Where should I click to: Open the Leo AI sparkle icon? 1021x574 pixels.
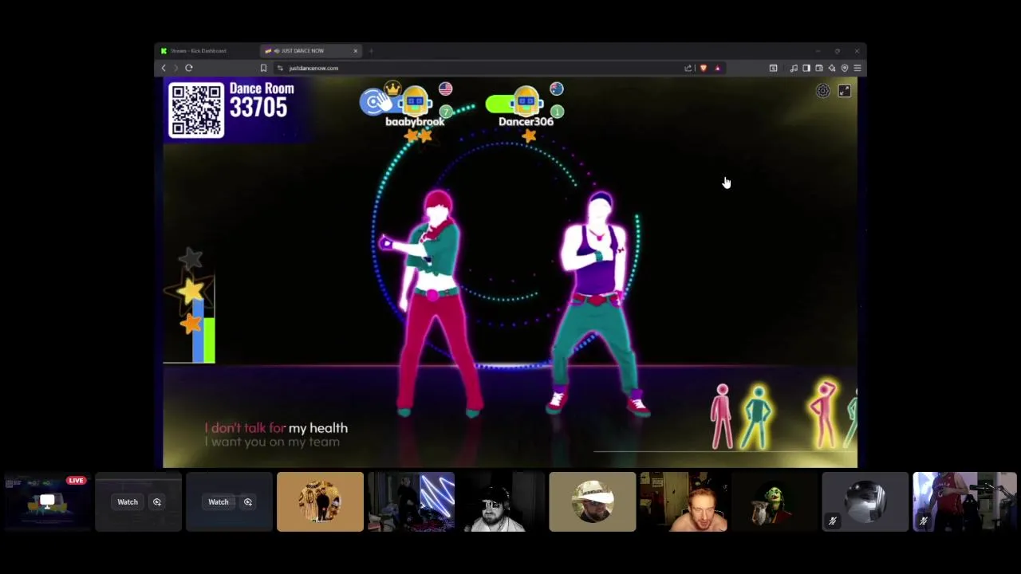coord(832,68)
